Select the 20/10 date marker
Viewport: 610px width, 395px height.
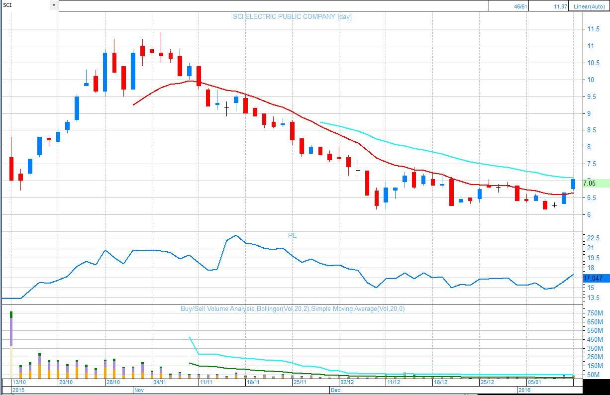[x=66, y=382]
